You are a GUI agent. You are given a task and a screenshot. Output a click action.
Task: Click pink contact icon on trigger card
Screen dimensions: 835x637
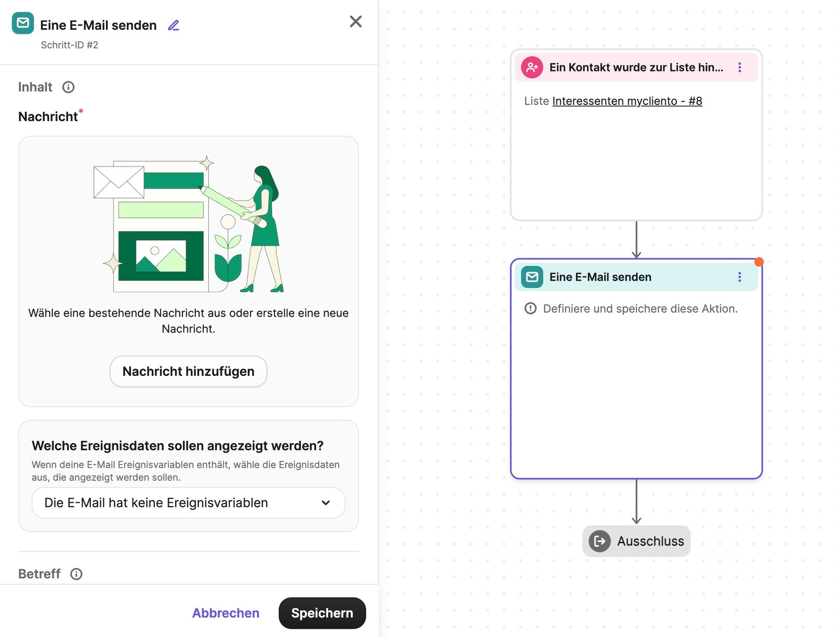tap(532, 67)
